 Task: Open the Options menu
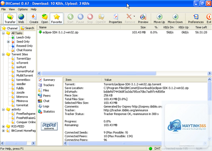coord(23,9)
